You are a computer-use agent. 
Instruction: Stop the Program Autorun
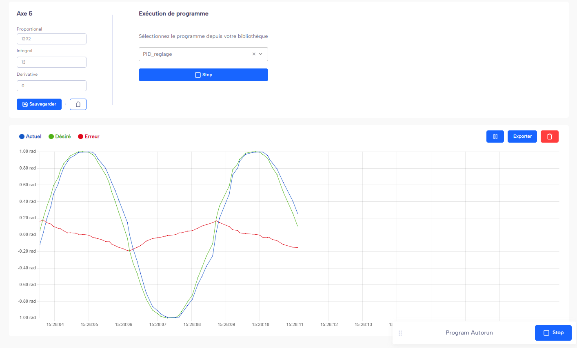point(553,333)
